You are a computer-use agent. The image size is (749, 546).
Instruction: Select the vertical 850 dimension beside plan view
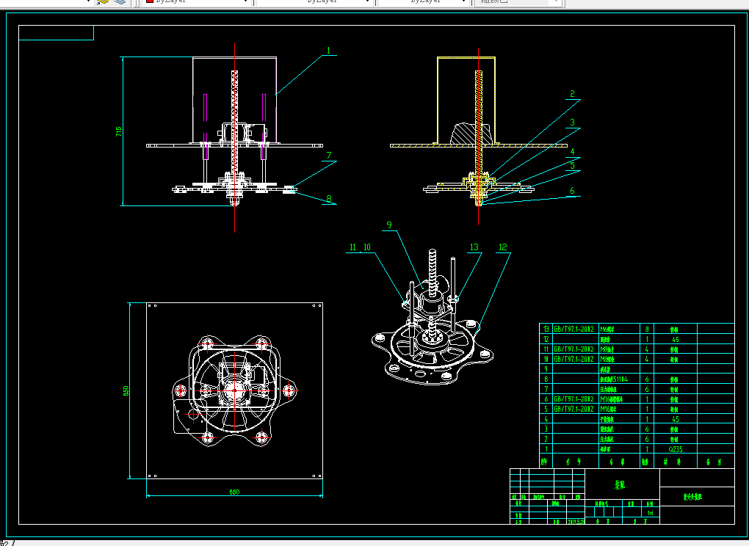126,391
